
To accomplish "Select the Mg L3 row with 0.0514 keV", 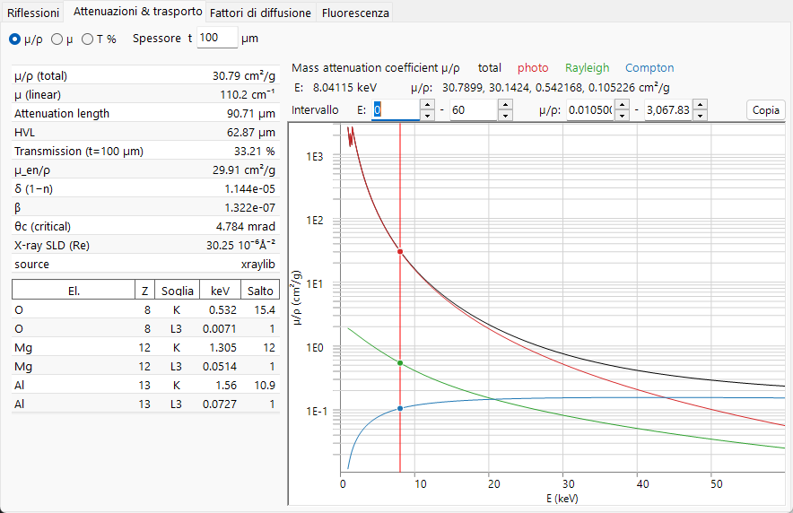I will tap(145, 367).
